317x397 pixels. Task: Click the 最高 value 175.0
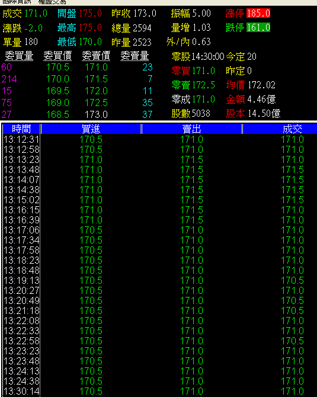pyautogui.click(x=91, y=27)
